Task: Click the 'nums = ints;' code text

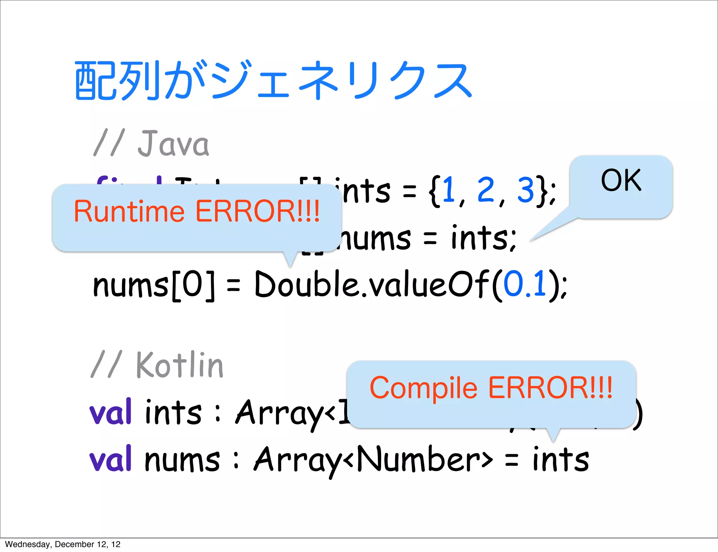Action: [x=427, y=238]
